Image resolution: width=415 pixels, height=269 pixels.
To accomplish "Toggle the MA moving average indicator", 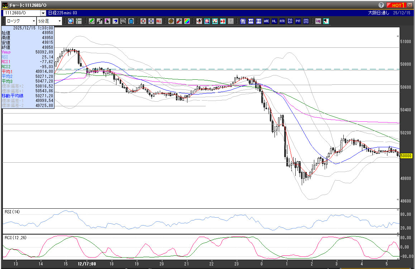I will pyautogui.click(x=251, y=21).
